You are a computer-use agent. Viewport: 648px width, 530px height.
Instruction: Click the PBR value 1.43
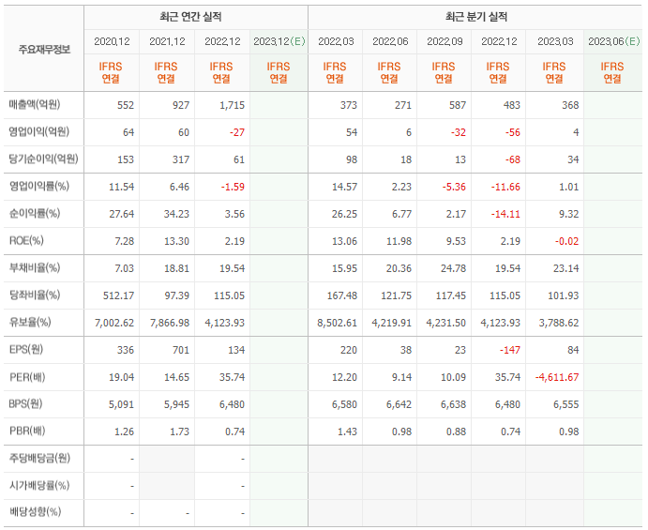pyautogui.click(x=347, y=432)
